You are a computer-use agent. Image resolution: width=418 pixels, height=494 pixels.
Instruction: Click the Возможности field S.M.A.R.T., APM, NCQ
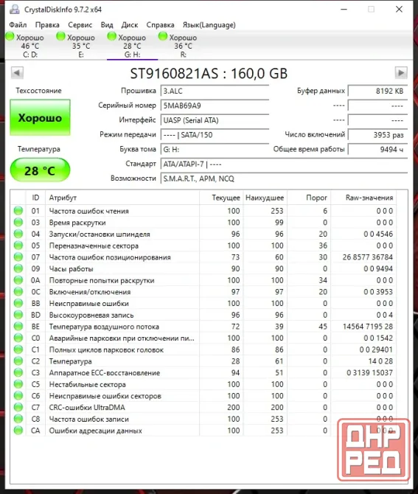click(x=284, y=178)
